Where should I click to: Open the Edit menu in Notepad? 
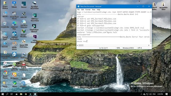83,10
